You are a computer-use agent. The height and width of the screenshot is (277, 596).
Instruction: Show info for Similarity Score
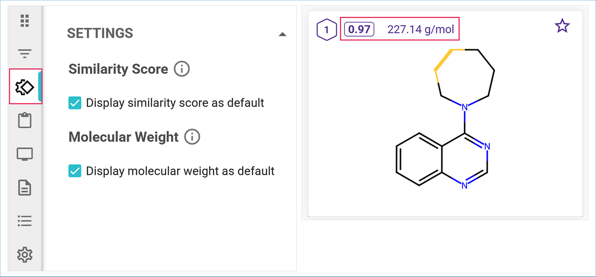182,69
